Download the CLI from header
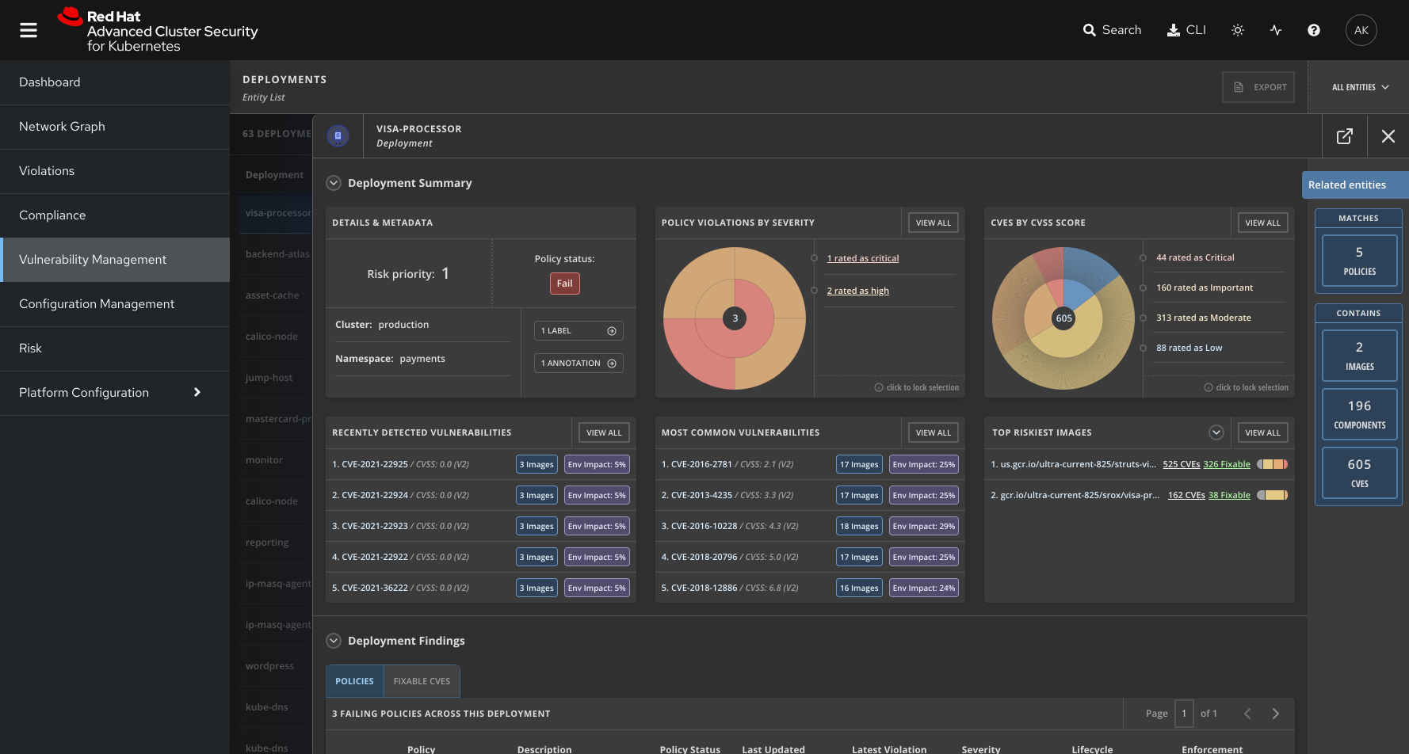 click(1186, 30)
